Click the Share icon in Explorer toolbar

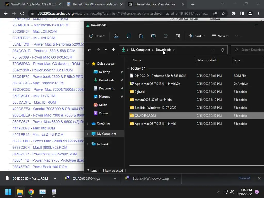click(x=166, y=36)
